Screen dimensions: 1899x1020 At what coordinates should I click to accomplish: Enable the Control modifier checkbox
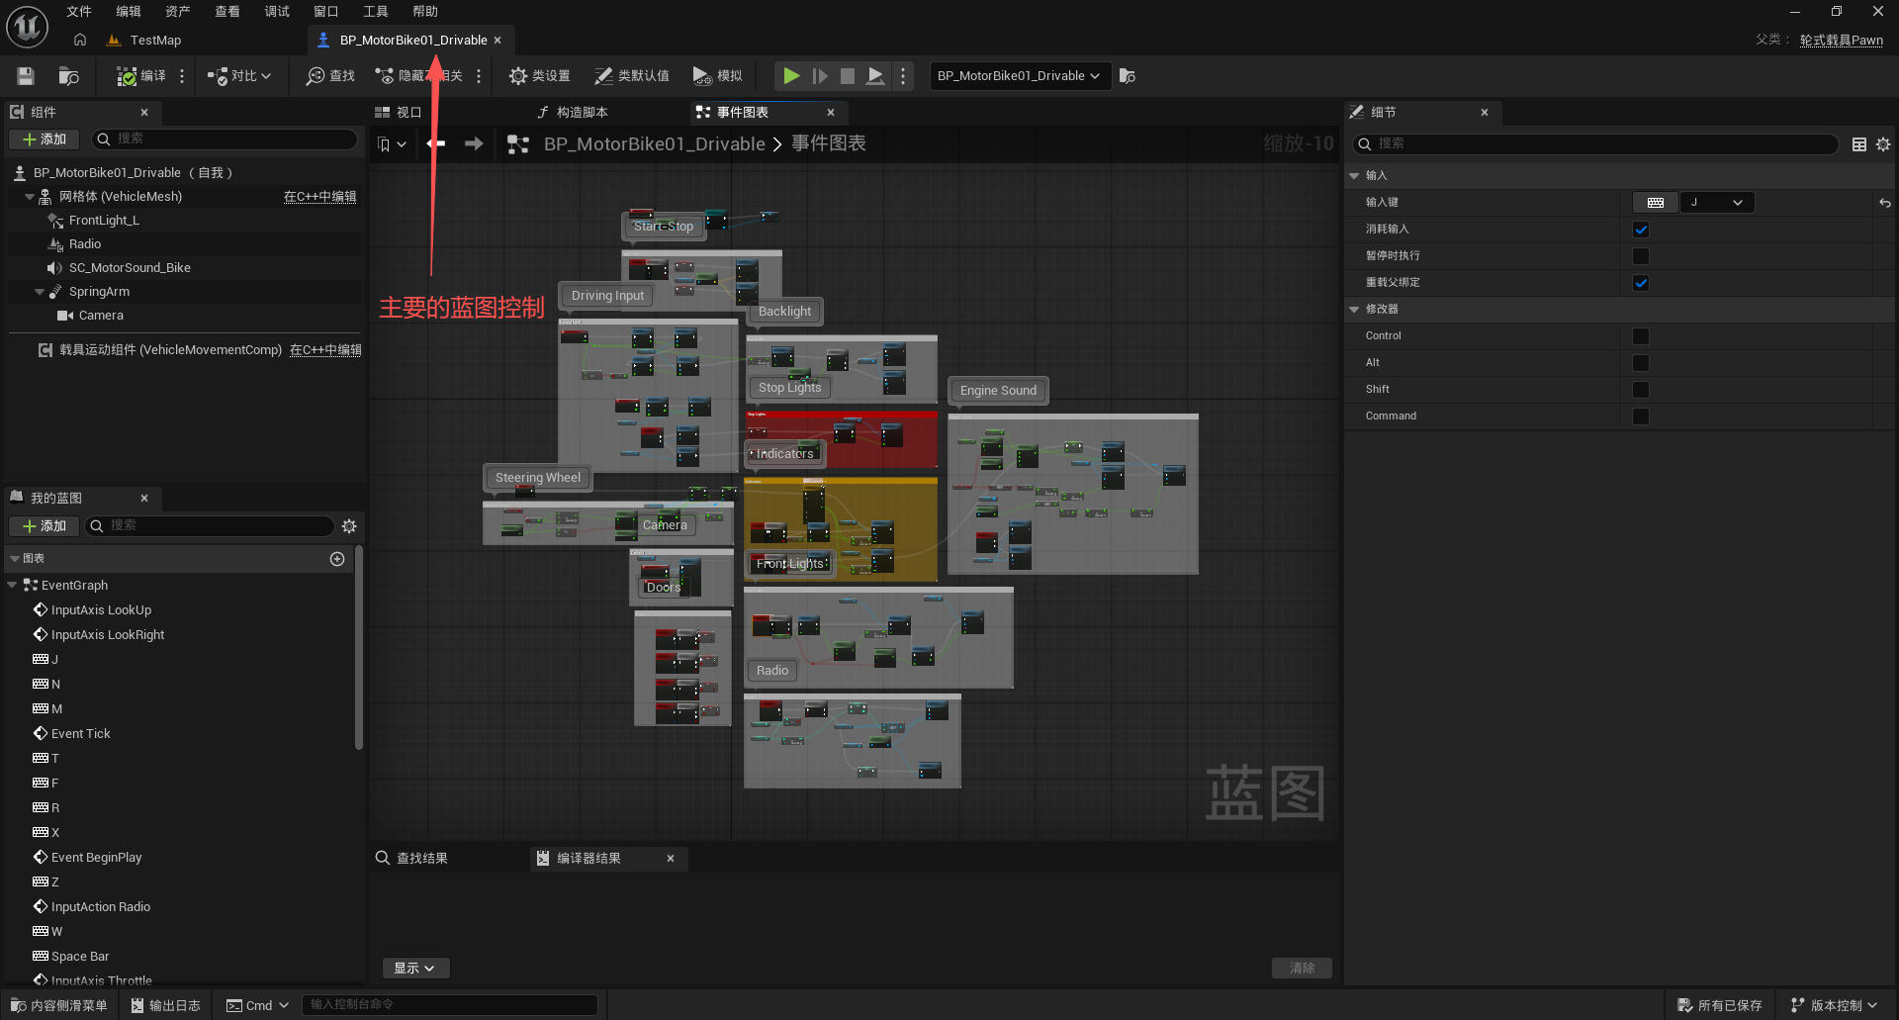pos(1641,336)
